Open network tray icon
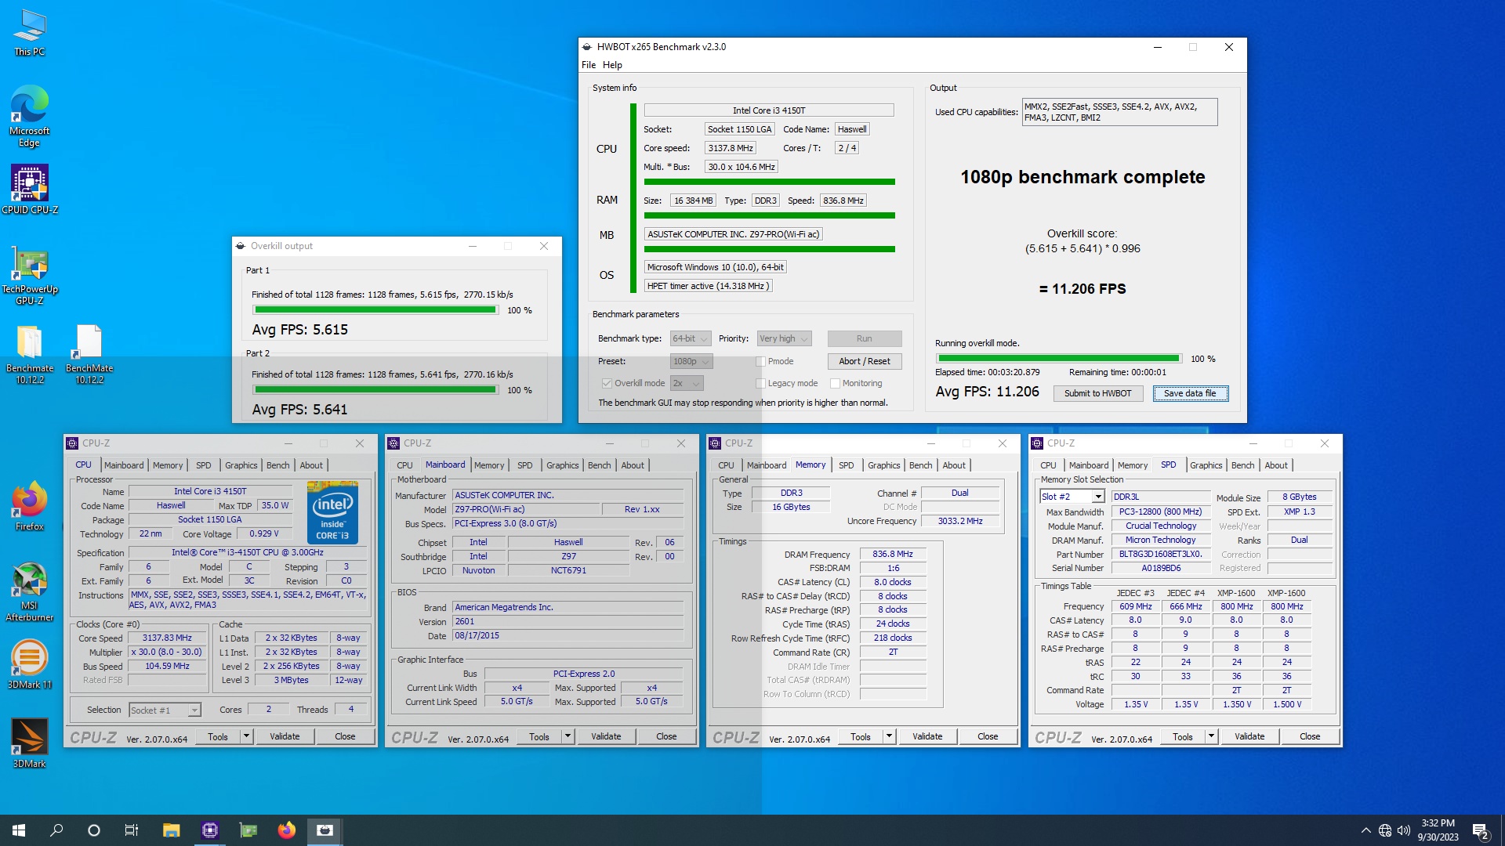This screenshot has height=846, width=1505. tap(1385, 830)
